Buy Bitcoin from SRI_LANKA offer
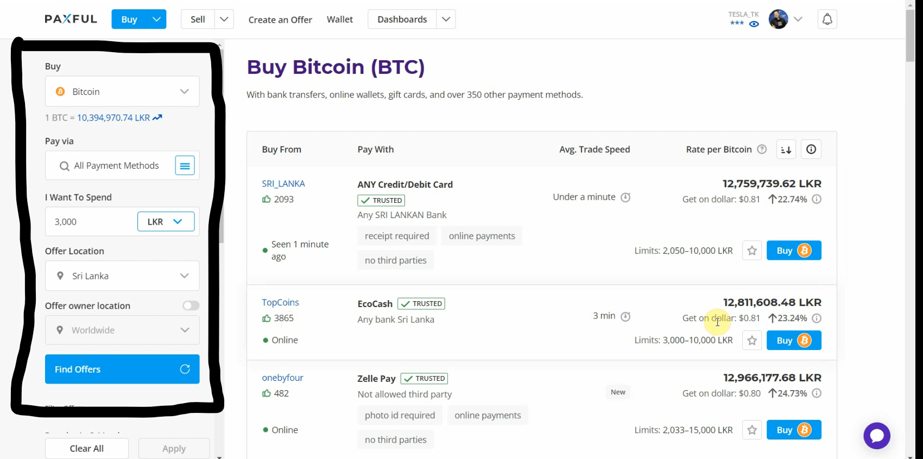This screenshot has height=459, width=923. pos(794,251)
